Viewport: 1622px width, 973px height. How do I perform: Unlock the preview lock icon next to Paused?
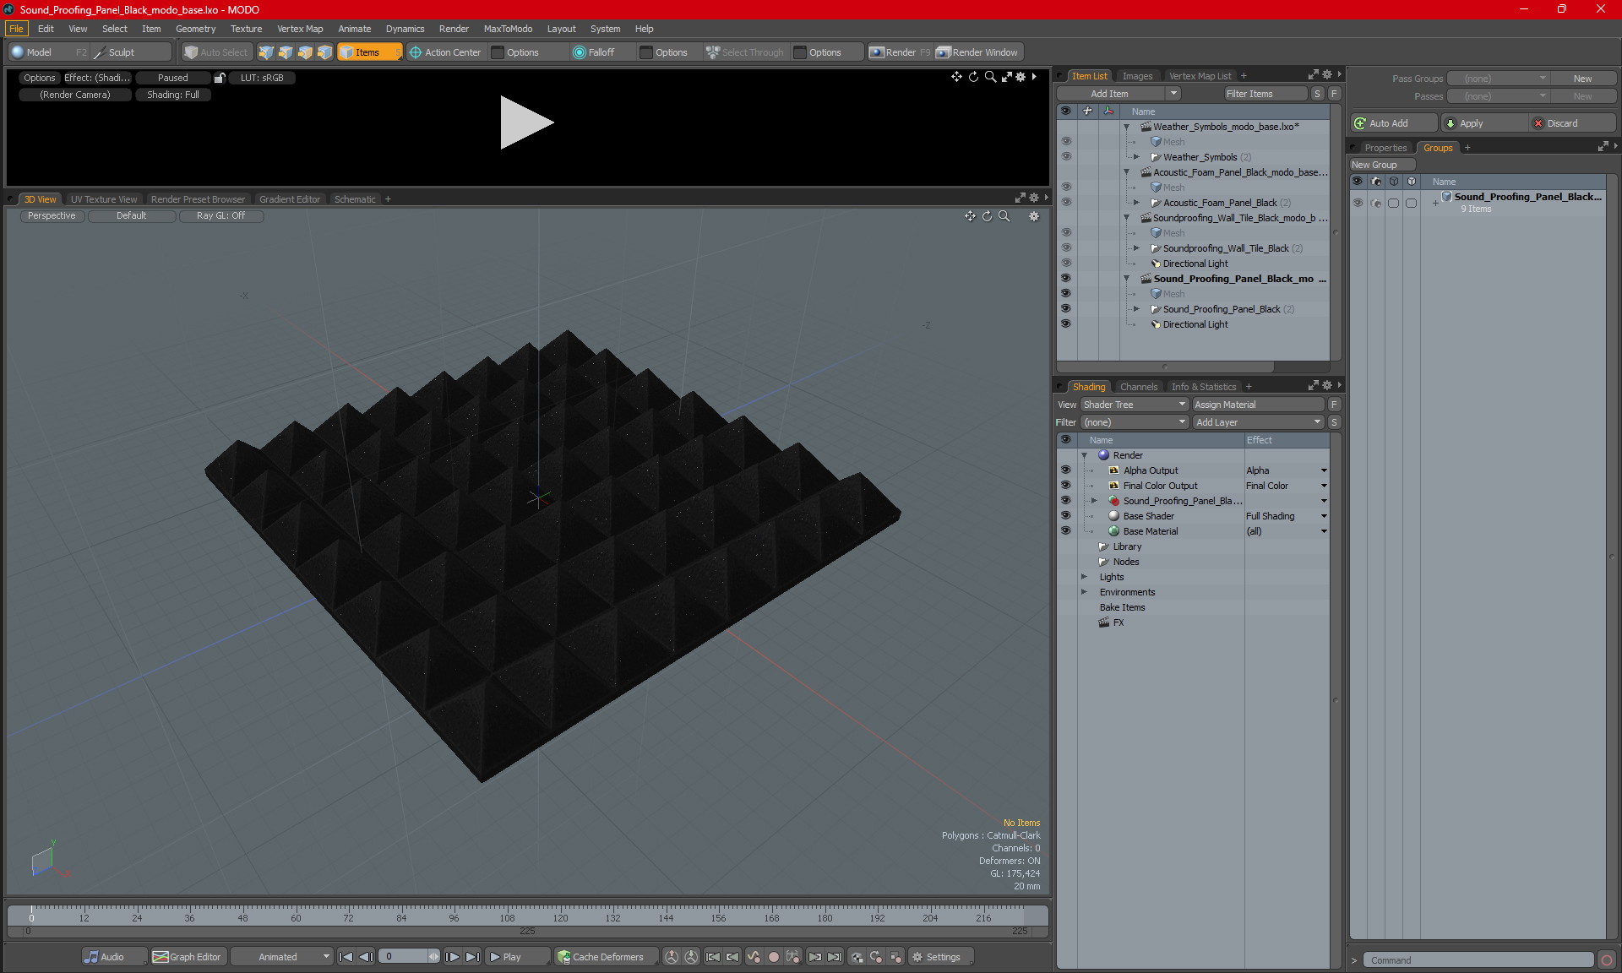point(220,78)
